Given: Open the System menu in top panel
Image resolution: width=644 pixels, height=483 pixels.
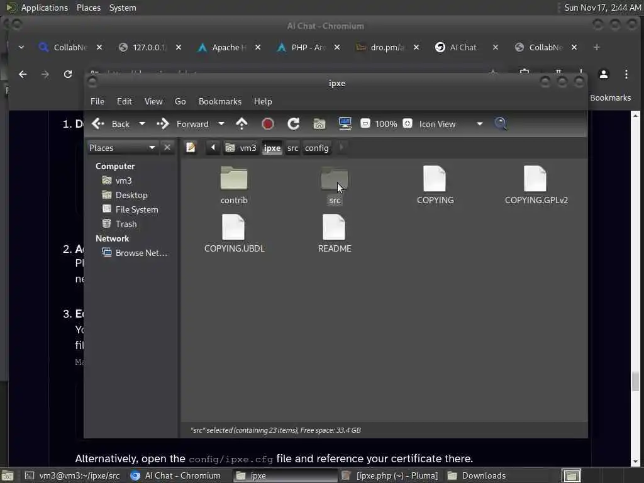Looking at the screenshot, I should [123, 8].
